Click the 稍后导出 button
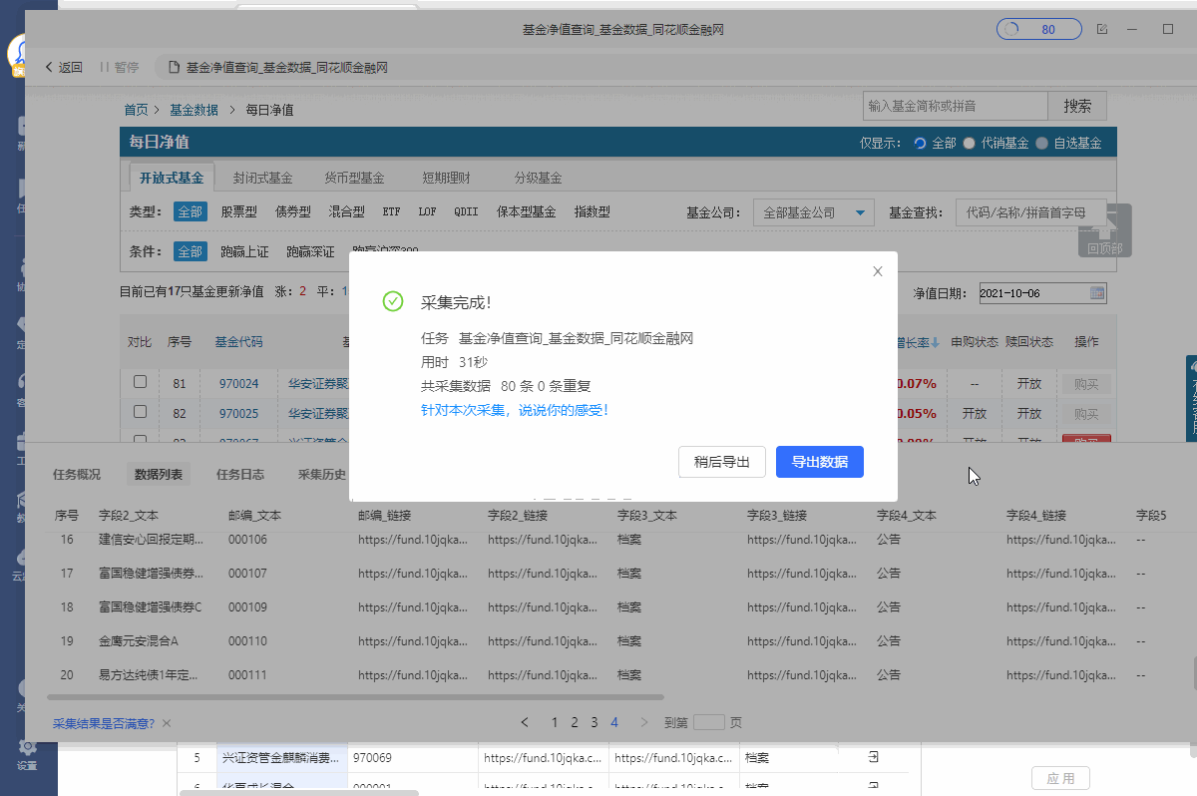 pos(722,462)
